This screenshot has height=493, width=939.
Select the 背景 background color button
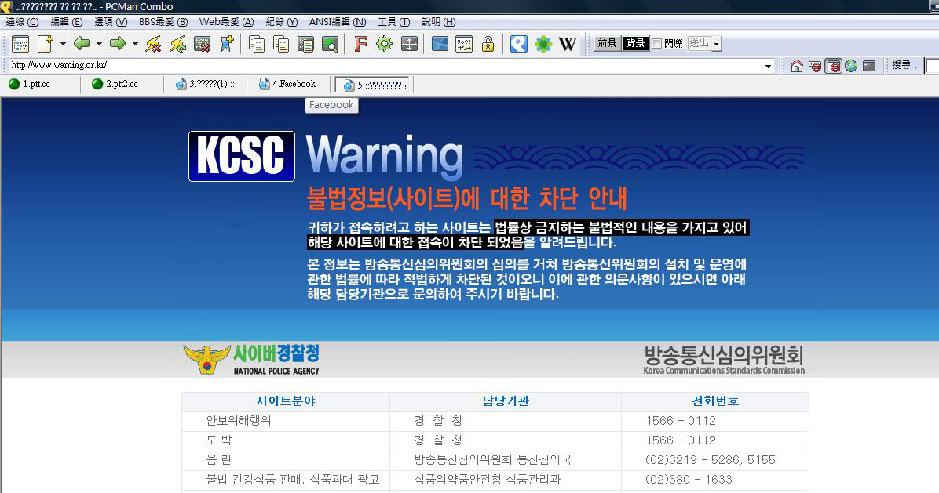[x=635, y=44]
